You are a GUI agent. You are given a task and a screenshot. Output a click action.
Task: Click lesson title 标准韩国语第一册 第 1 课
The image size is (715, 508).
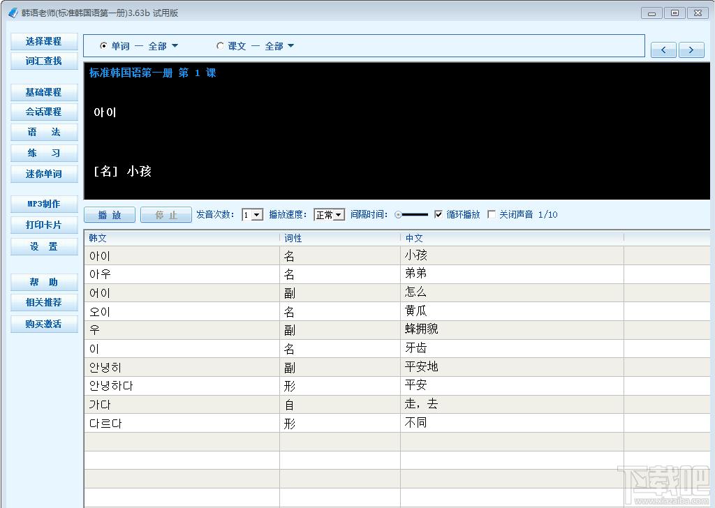coord(153,73)
